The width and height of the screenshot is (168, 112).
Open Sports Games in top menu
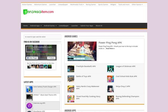pos(103,4)
